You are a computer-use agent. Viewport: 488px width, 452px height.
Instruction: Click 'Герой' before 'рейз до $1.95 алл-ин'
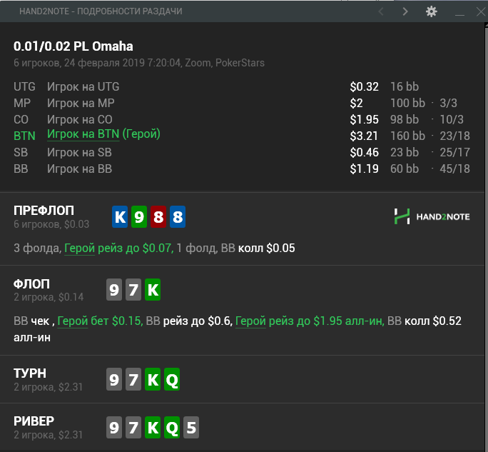pyautogui.click(x=250, y=321)
